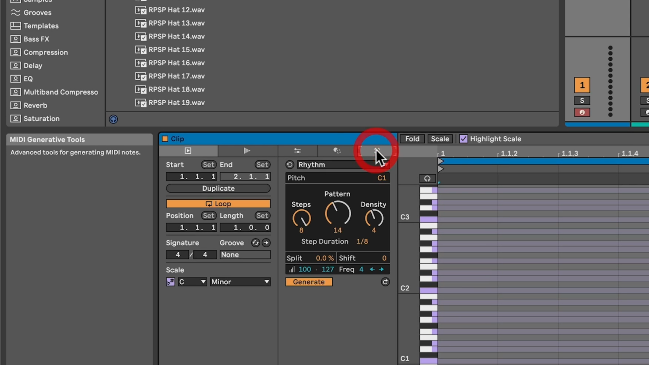The width and height of the screenshot is (649, 365).
Task: Open the Transform tools tab
Action: pos(337,151)
